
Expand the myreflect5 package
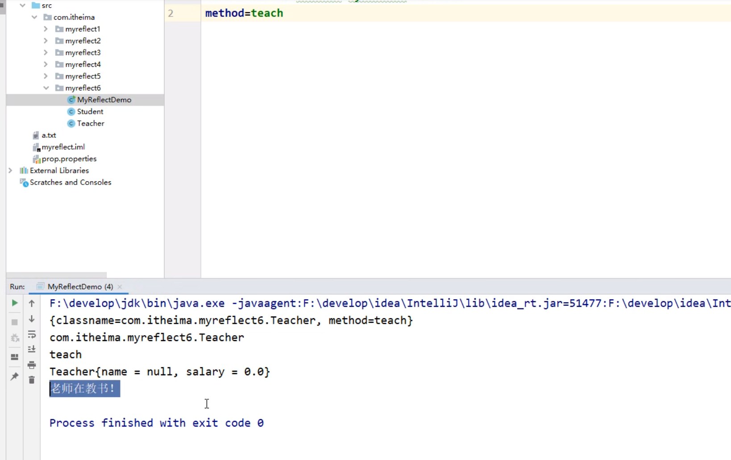[x=46, y=76]
